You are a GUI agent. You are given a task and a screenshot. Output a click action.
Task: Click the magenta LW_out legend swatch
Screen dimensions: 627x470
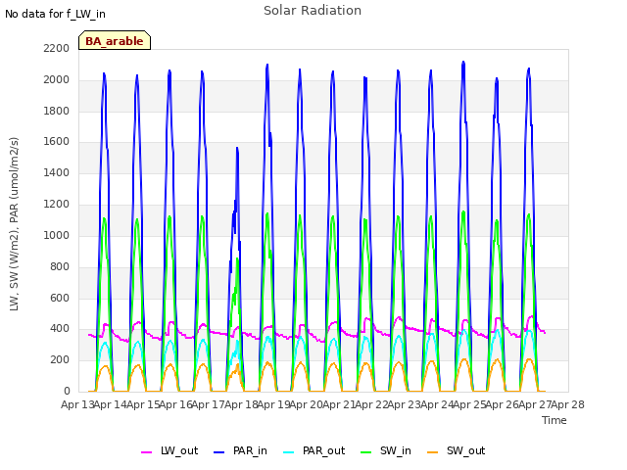147,452
